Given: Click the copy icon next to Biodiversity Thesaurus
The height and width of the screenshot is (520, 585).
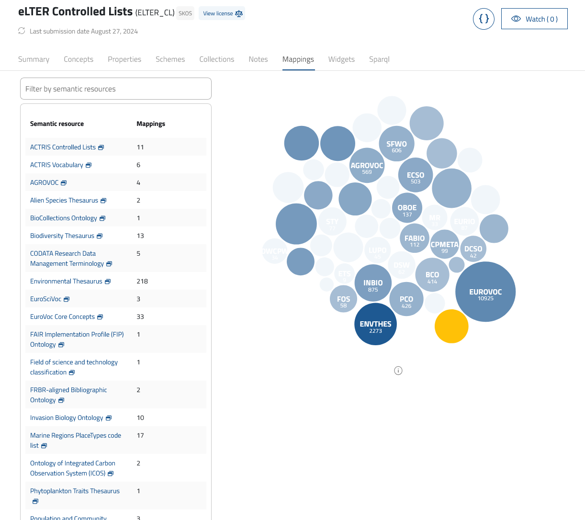Looking at the screenshot, I should pyautogui.click(x=100, y=236).
